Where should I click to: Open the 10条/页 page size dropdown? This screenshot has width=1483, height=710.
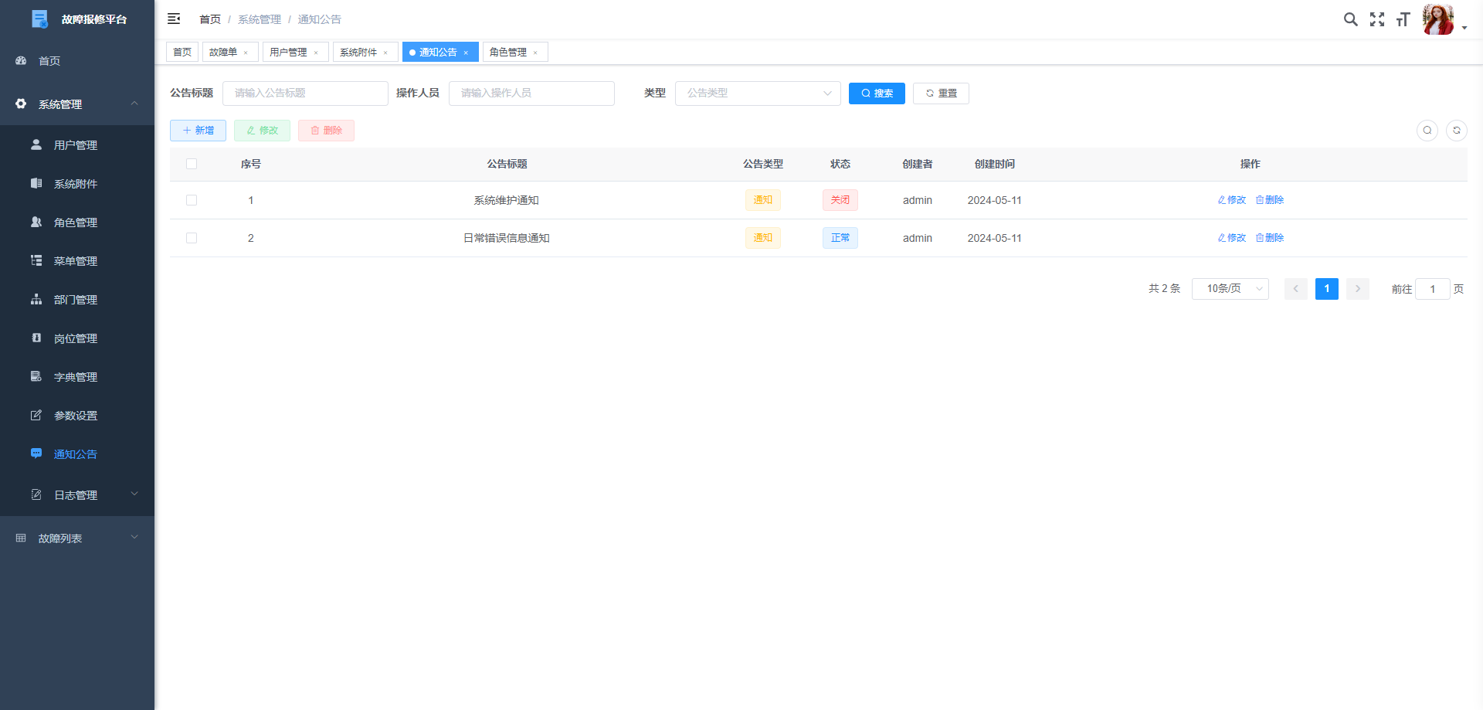pyautogui.click(x=1230, y=288)
